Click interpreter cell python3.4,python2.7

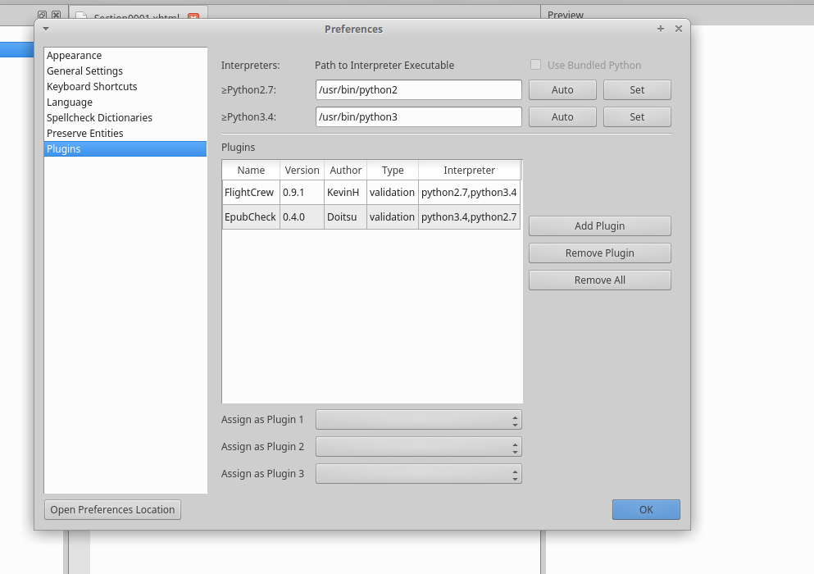point(469,216)
